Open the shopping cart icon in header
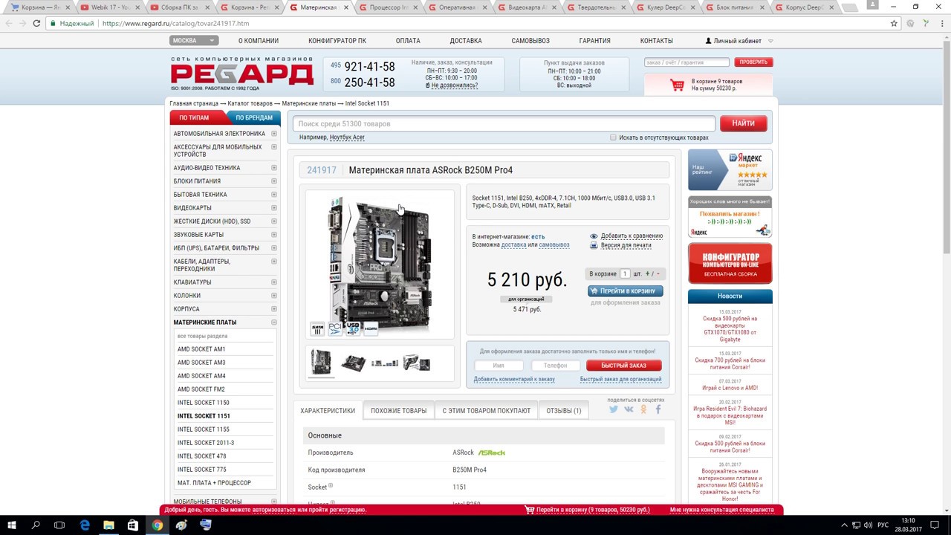 677,85
